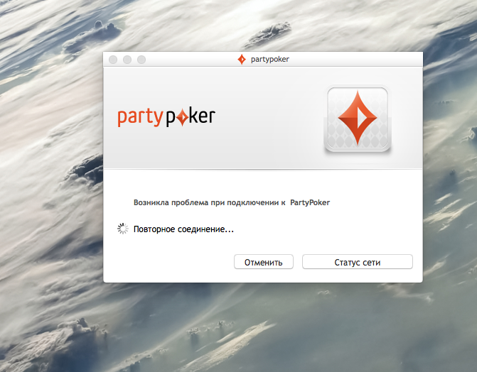Click the partypoker wordmark logo
The height and width of the screenshot is (372, 477).
pos(166,117)
